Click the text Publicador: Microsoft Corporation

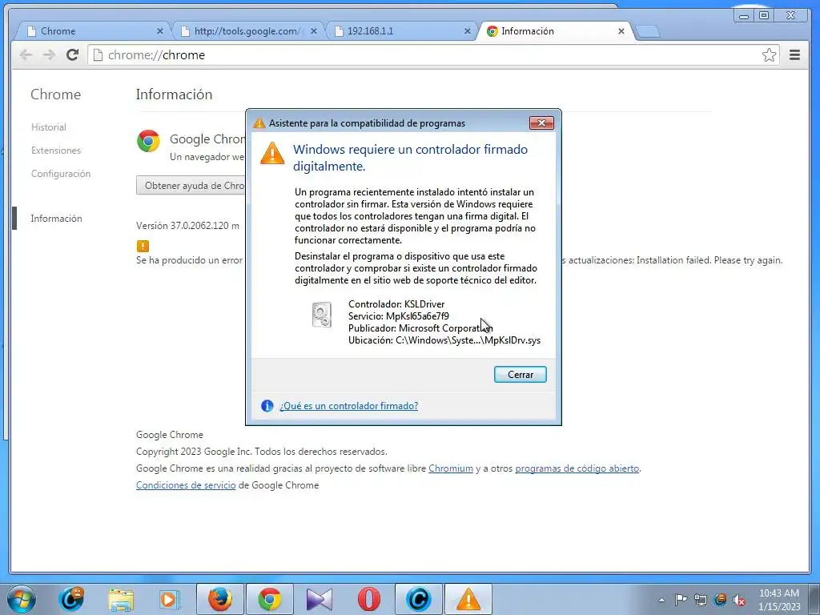[x=420, y=328]
